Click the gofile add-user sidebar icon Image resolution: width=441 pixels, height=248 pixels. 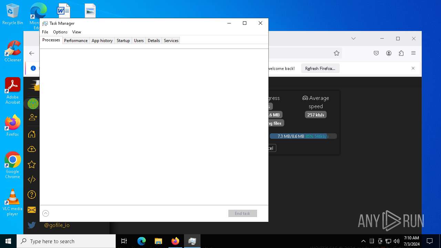pos(33,117)
